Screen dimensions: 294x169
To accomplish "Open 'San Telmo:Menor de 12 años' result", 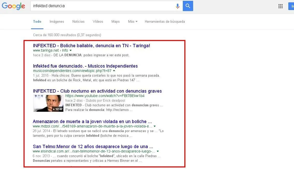I will [93, 146].
